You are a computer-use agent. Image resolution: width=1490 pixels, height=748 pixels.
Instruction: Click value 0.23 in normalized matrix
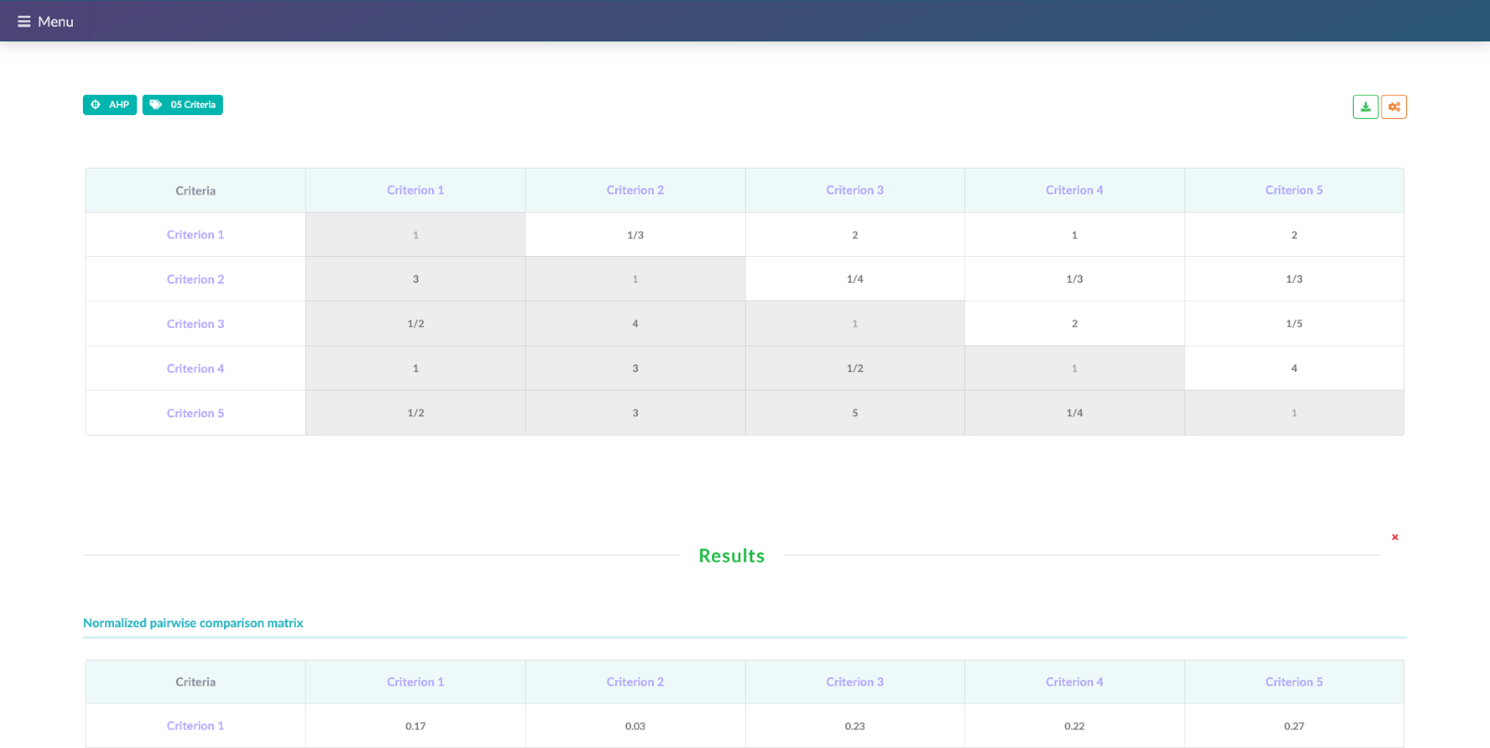(x=855, y=727)
